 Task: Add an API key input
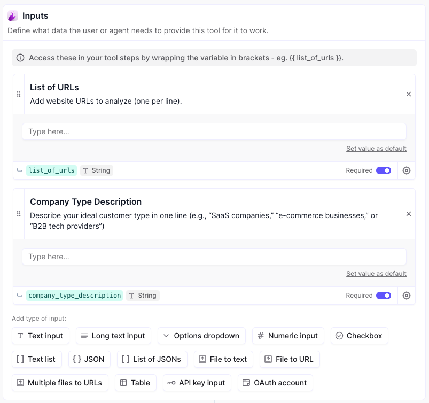[x=197, y=383]
